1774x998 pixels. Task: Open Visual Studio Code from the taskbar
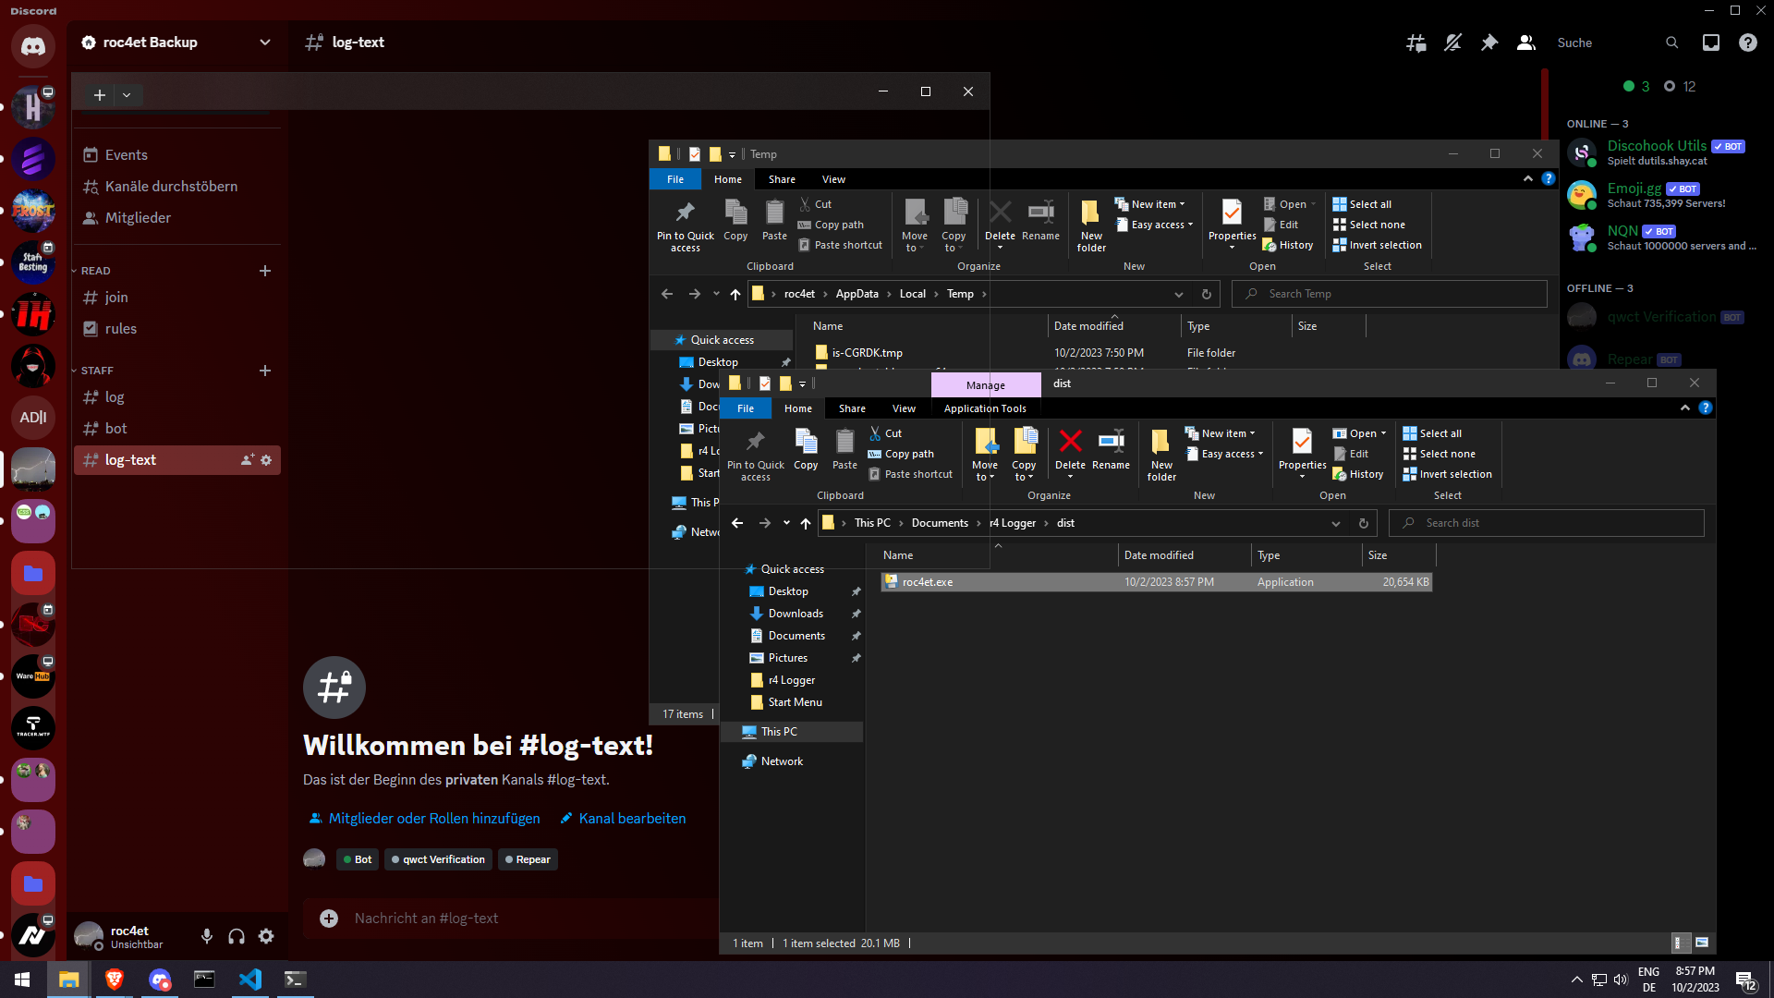tap(249, 980)
